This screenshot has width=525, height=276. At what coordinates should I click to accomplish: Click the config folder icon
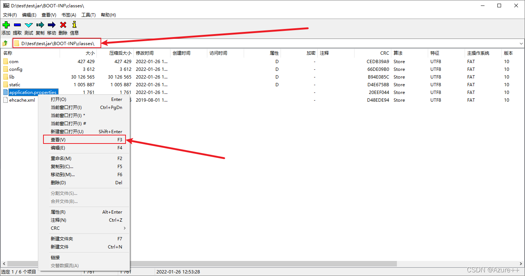pyautogui.click(x=6, y=69)
